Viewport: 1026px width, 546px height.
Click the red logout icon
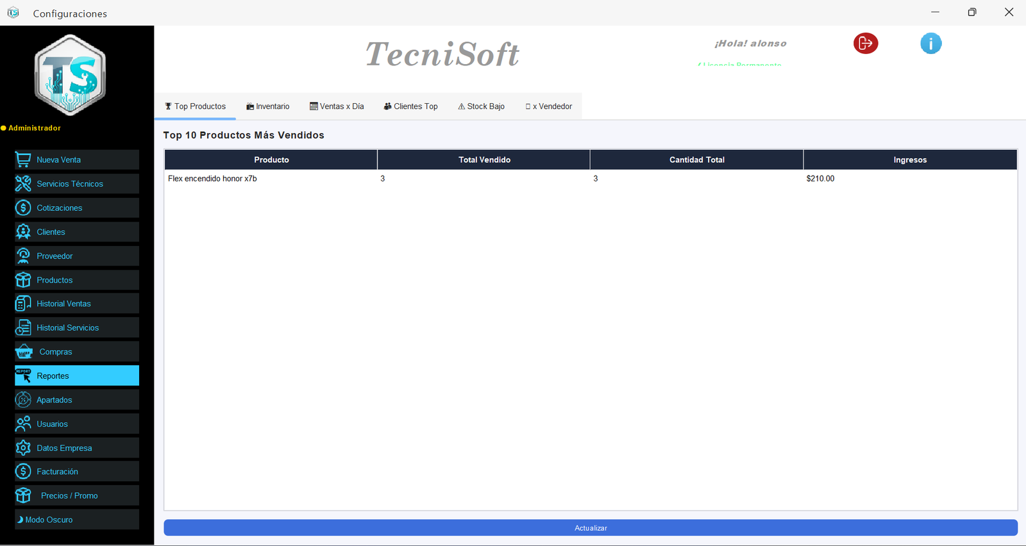tap(866, 43)
